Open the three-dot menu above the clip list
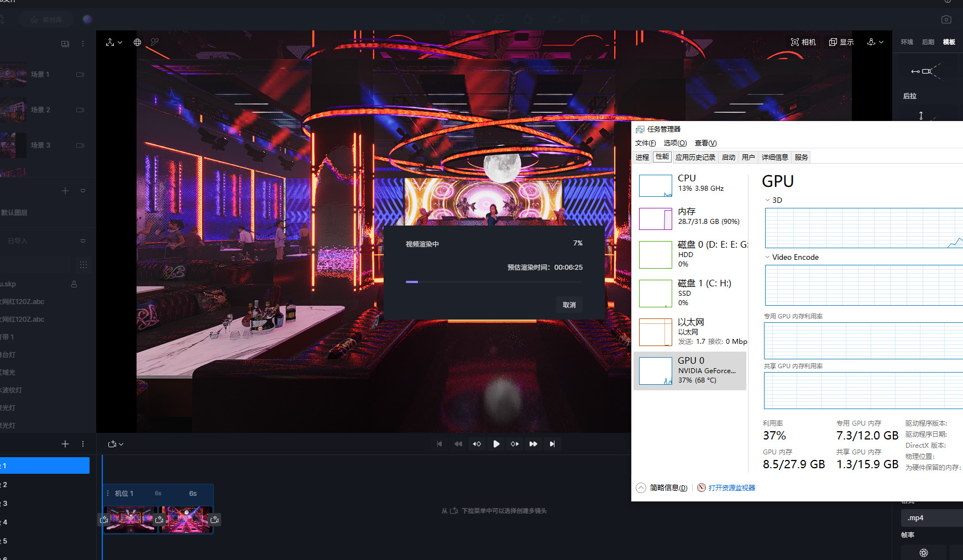963x560 pixels. coord(83,444)
